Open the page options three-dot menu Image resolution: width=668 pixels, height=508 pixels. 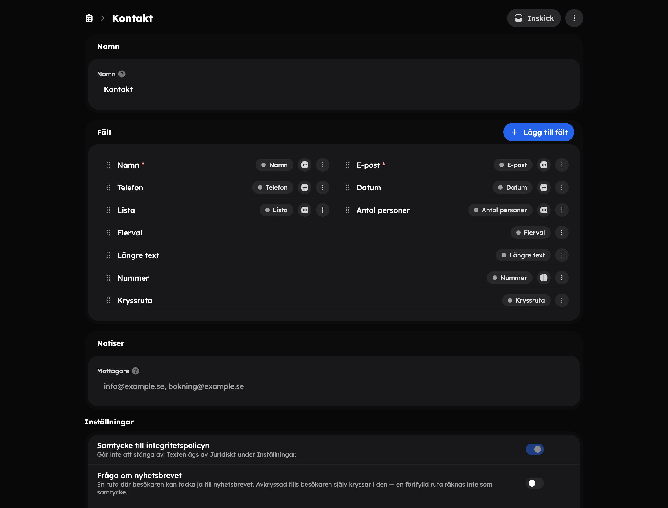574,18
